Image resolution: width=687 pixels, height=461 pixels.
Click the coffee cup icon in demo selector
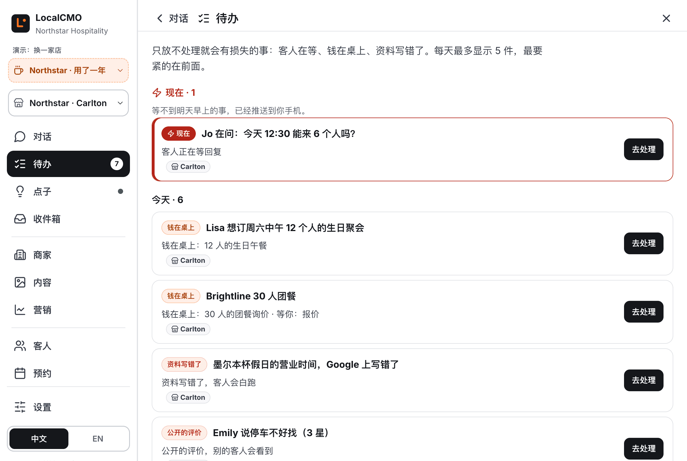19,71
